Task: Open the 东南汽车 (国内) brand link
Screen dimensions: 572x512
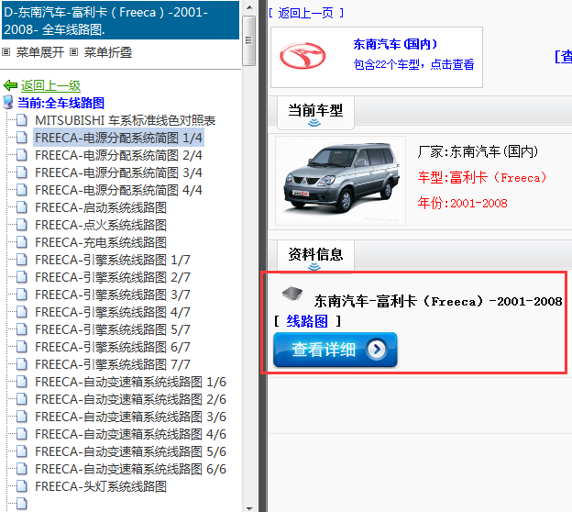Action: tap(395, 44)
